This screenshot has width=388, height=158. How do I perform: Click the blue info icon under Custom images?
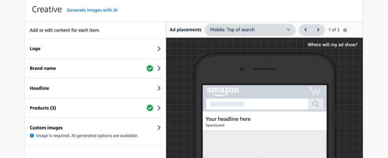tap(32, 135)
